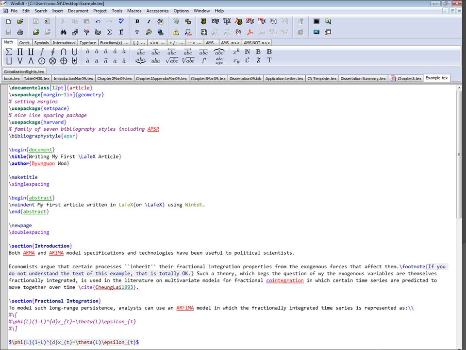
Task: Run the LaTeX compile icon
Action: [x=215, y=21]
